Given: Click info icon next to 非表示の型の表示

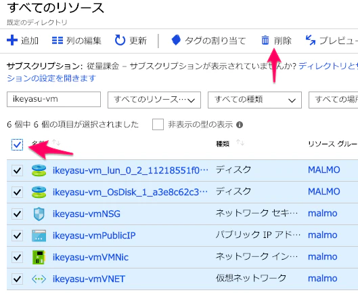Looking at the screenshot, I should (240, 125).
